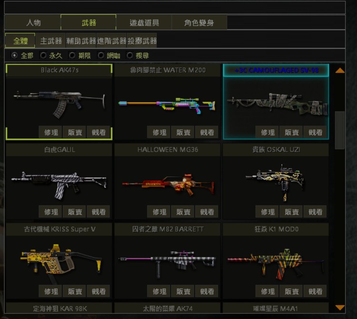Sell the Black AK47s with 販賣
The height and width of the screenshot is (319, 357).
click(x=74, y=132)
